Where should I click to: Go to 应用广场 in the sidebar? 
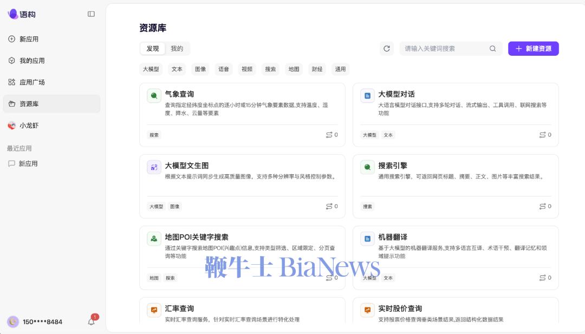pos(51,82)
